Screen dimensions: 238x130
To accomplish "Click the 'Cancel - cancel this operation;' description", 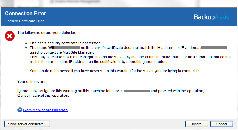I will click(43, 96).
